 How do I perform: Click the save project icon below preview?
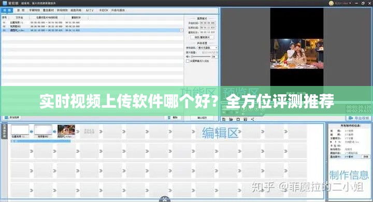pos(238,119)
